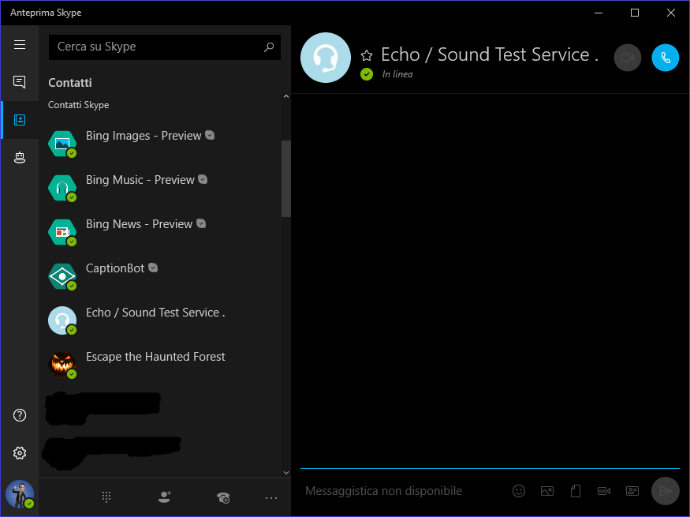The height and width of the screenshot is (517, 690).
Task: Click the Contatti Skype section label
Action: 78,105
